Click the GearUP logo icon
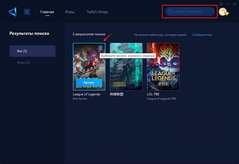Image resolution: width=239 pixels, height=164 pixels. pyautogui.click(x=12, y=12)
